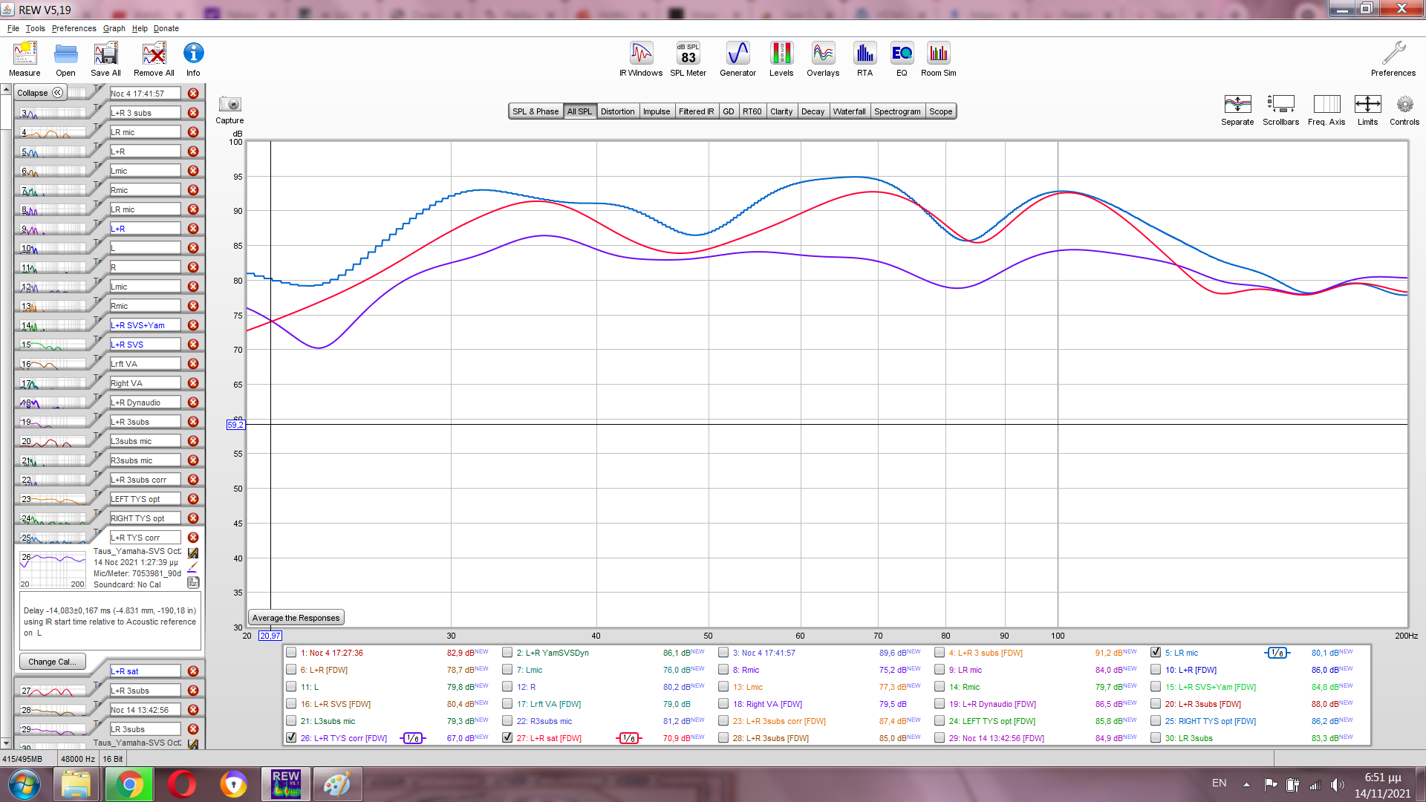Open graph Limits dialog
The height and width of the screenshot is (802, 1426).
coord(1367,109)
